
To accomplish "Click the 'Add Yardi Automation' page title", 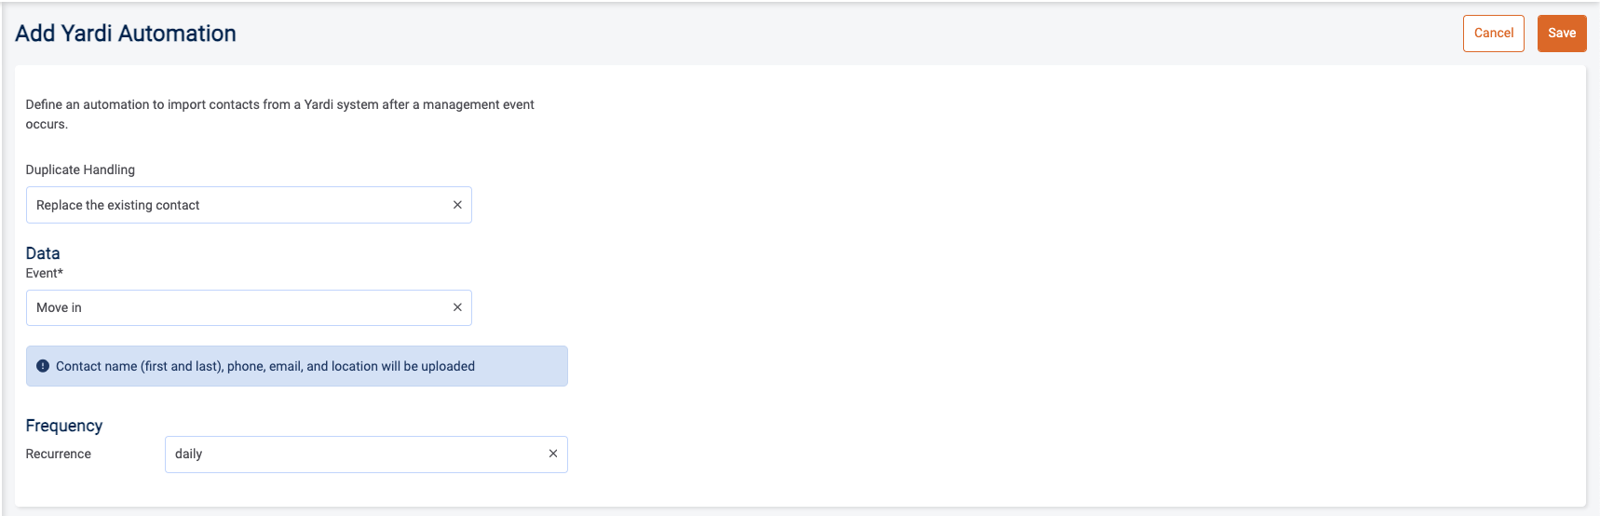I will (x=126, y=34).
